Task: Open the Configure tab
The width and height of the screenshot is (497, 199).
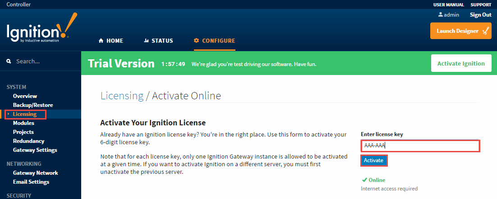Action: coord(214,41)
